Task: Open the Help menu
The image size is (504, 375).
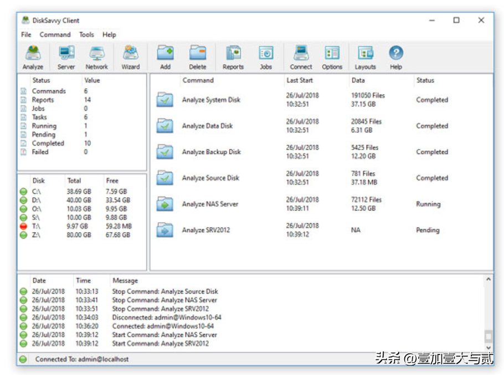Action: point(109,35)
